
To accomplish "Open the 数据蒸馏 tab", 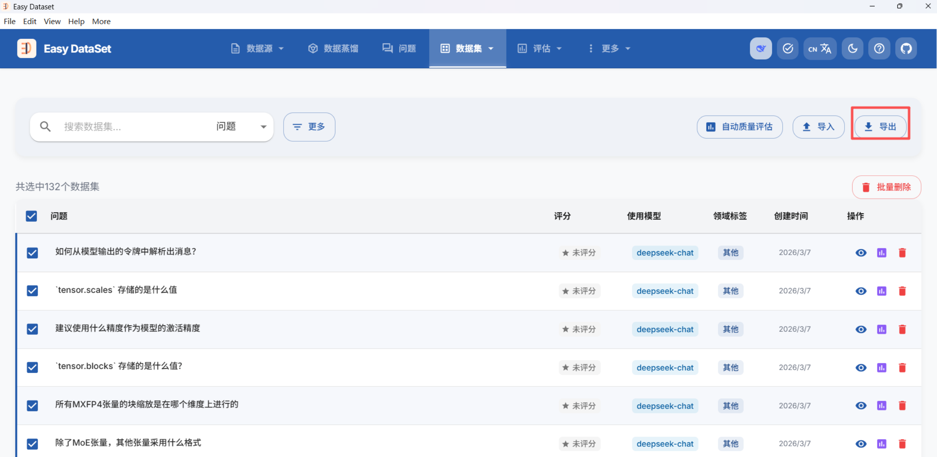I will point(333,48).
